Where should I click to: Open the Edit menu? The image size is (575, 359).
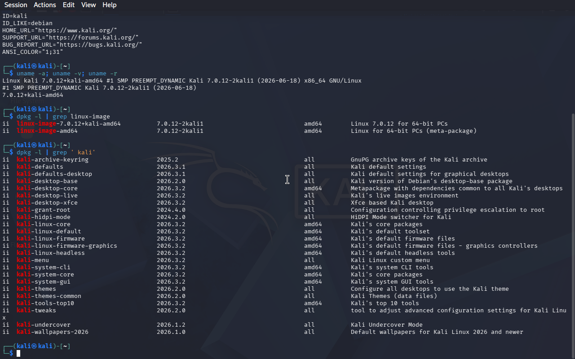point(69,5)
